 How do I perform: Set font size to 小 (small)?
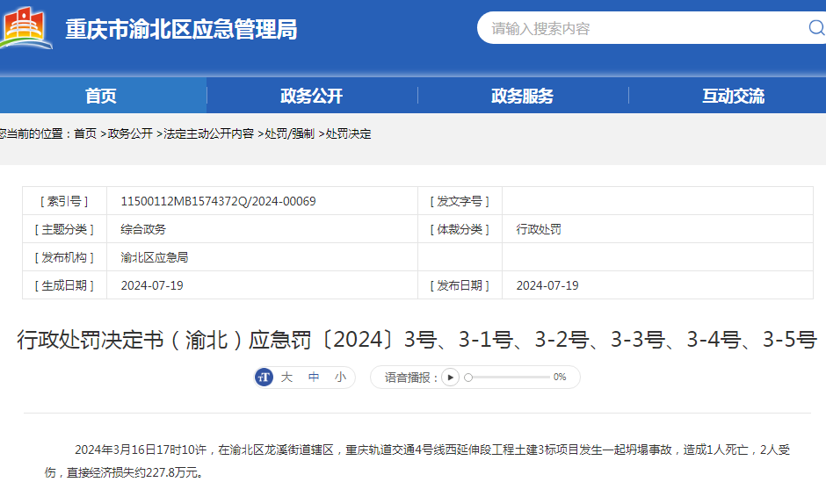(340, 378)
